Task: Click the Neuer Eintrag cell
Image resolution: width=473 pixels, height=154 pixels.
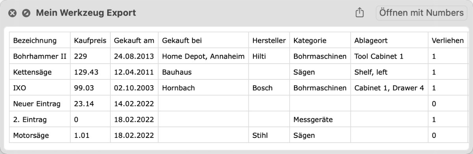Action: tap(40, 104)
